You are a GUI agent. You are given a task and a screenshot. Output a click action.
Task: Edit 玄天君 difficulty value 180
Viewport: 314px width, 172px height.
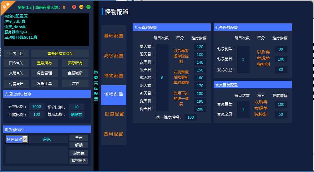click(200, 93)
